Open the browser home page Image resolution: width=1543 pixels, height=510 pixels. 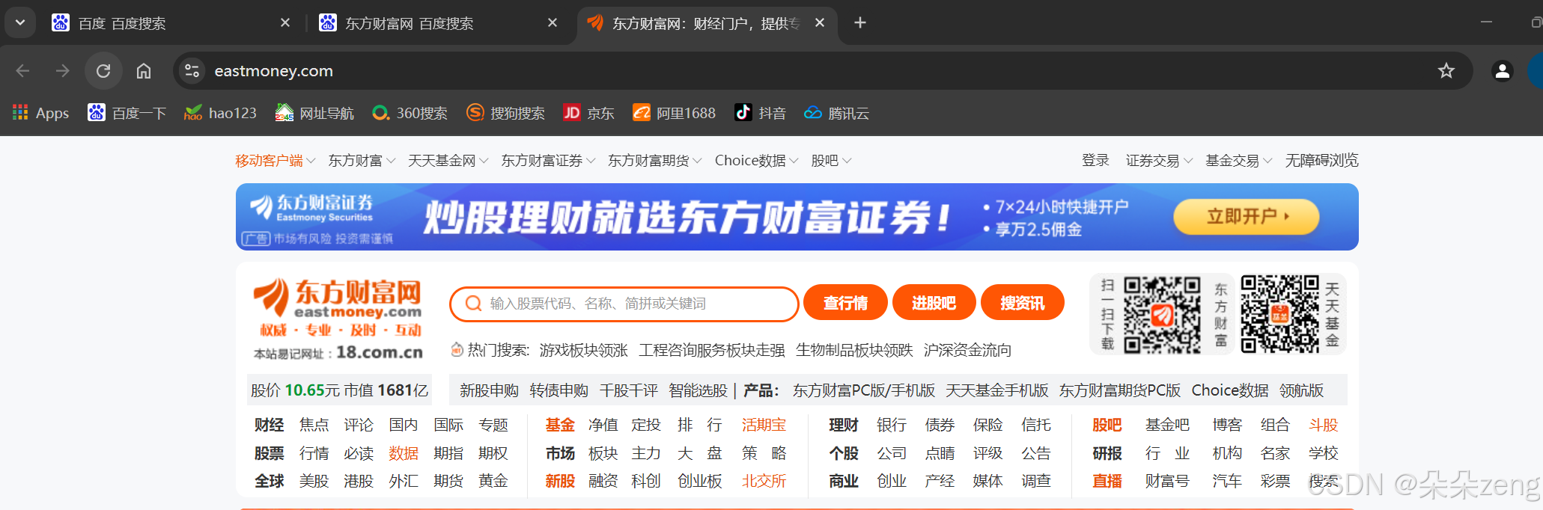coord(144,71)
